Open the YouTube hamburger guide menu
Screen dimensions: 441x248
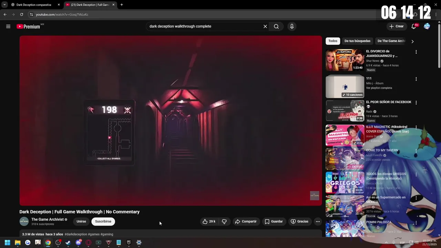[x=8, y=27]
